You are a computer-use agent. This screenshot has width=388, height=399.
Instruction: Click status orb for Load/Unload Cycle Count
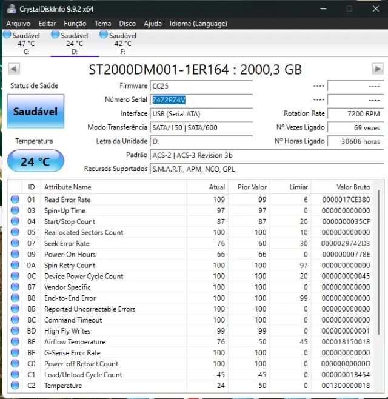click(x=15, y=374)
